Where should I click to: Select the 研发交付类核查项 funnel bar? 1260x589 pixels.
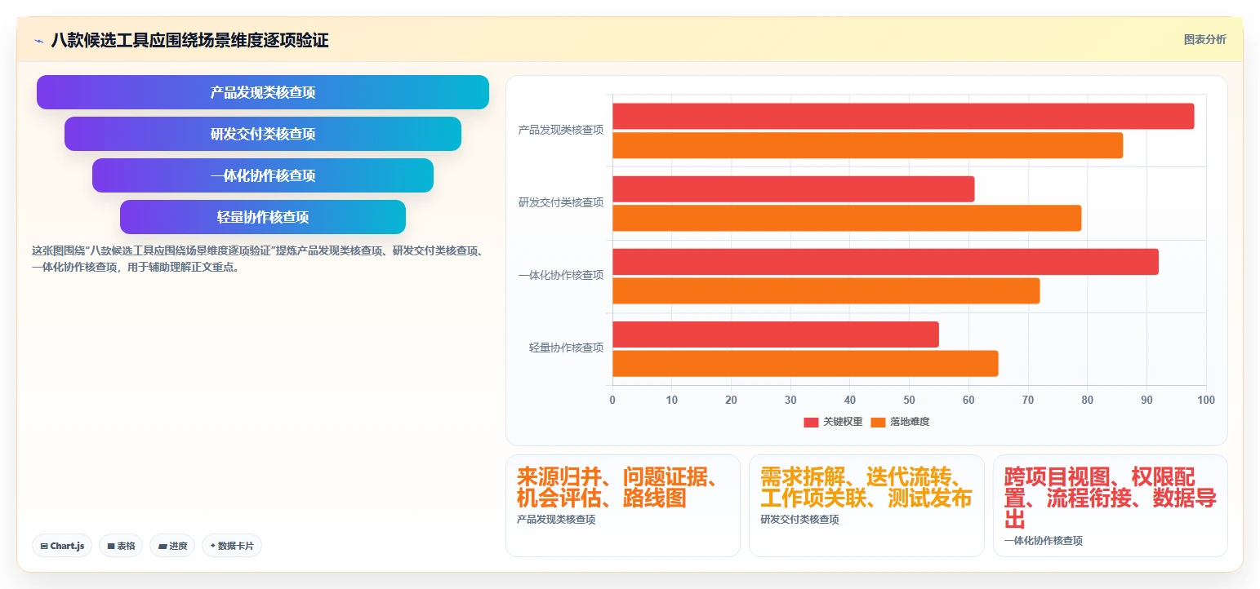(x=263, y=134)
